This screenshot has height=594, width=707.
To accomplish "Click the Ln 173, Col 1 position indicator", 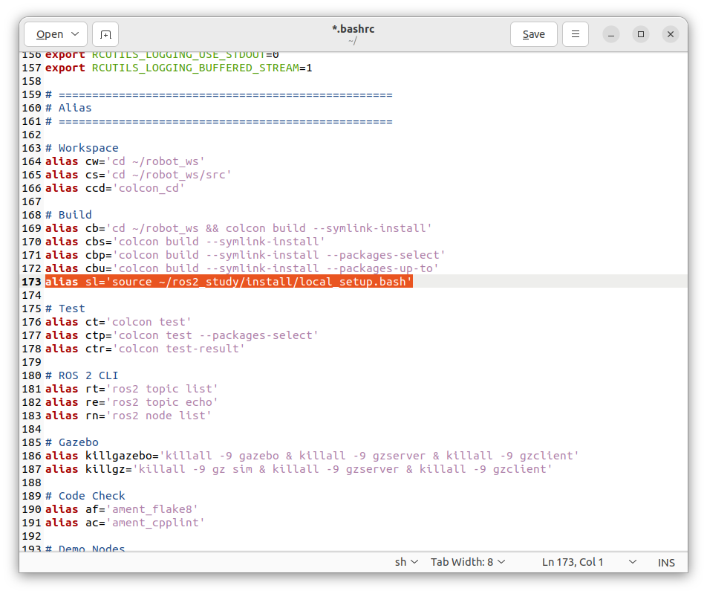I will pos(572,562).
